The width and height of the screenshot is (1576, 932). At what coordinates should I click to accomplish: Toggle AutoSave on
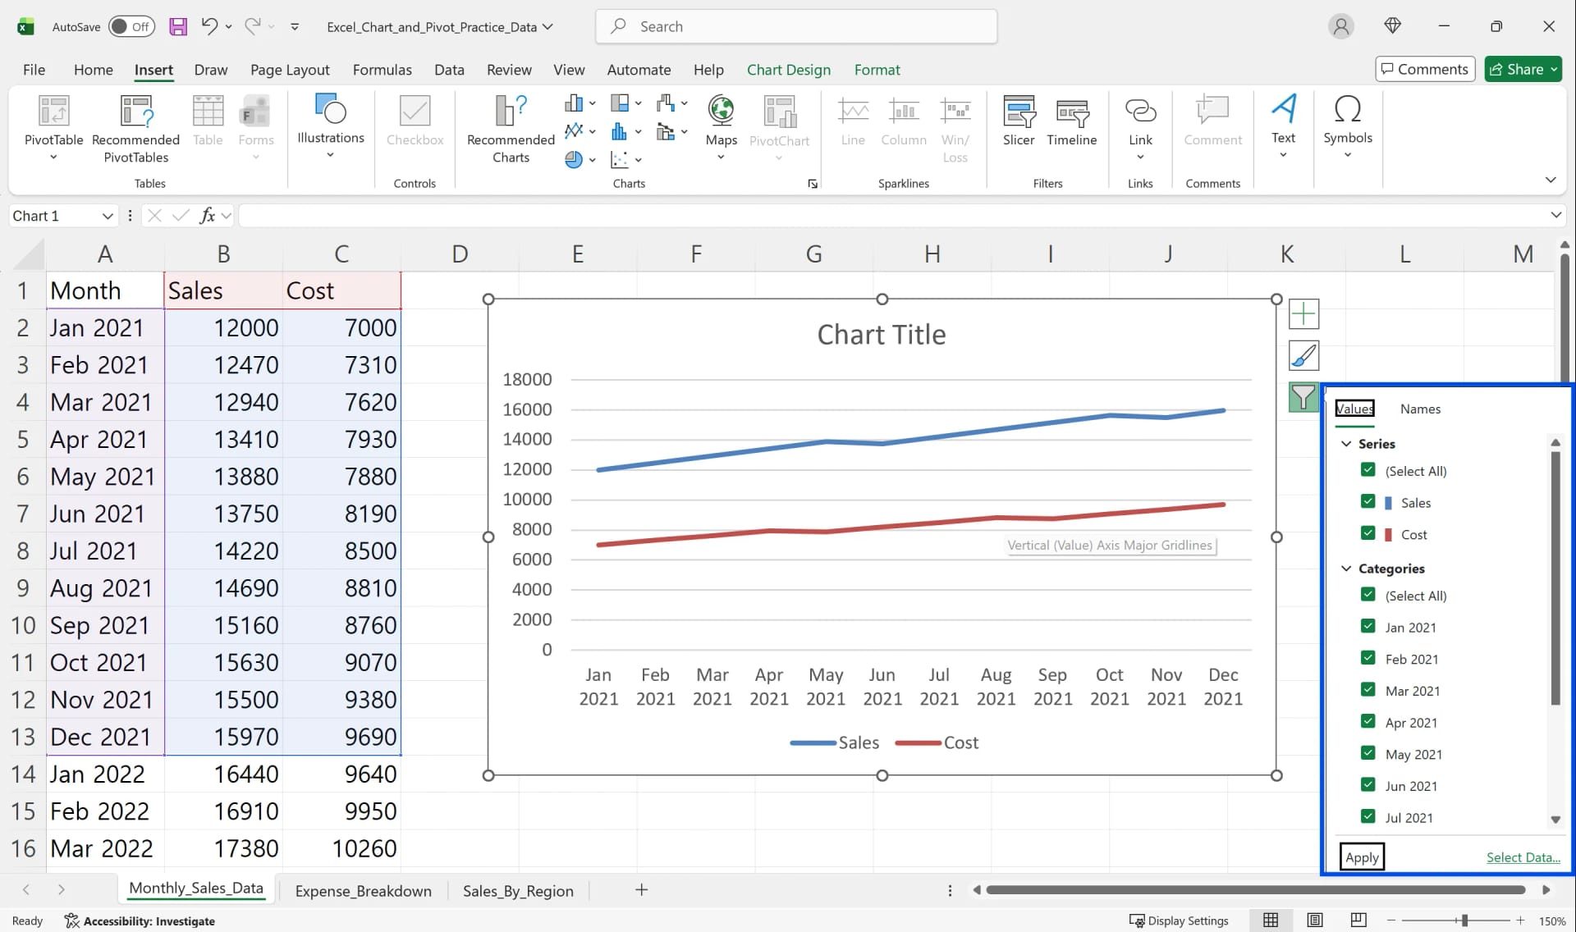tap(131, 26)
